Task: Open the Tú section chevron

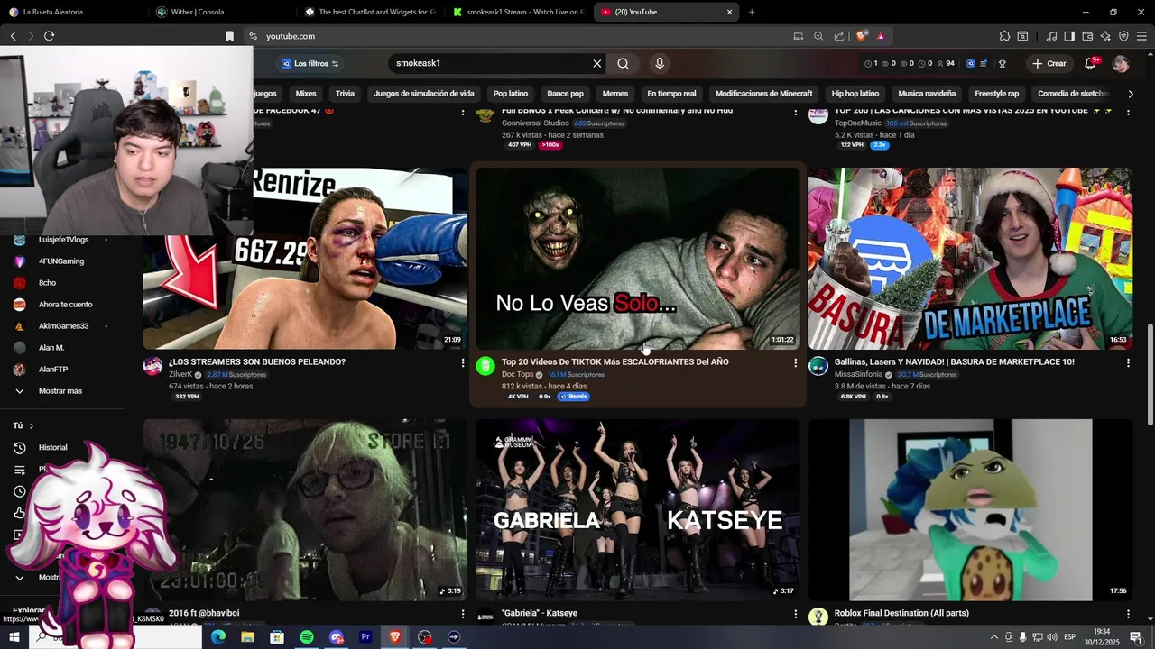Action: tap(31, 425)
